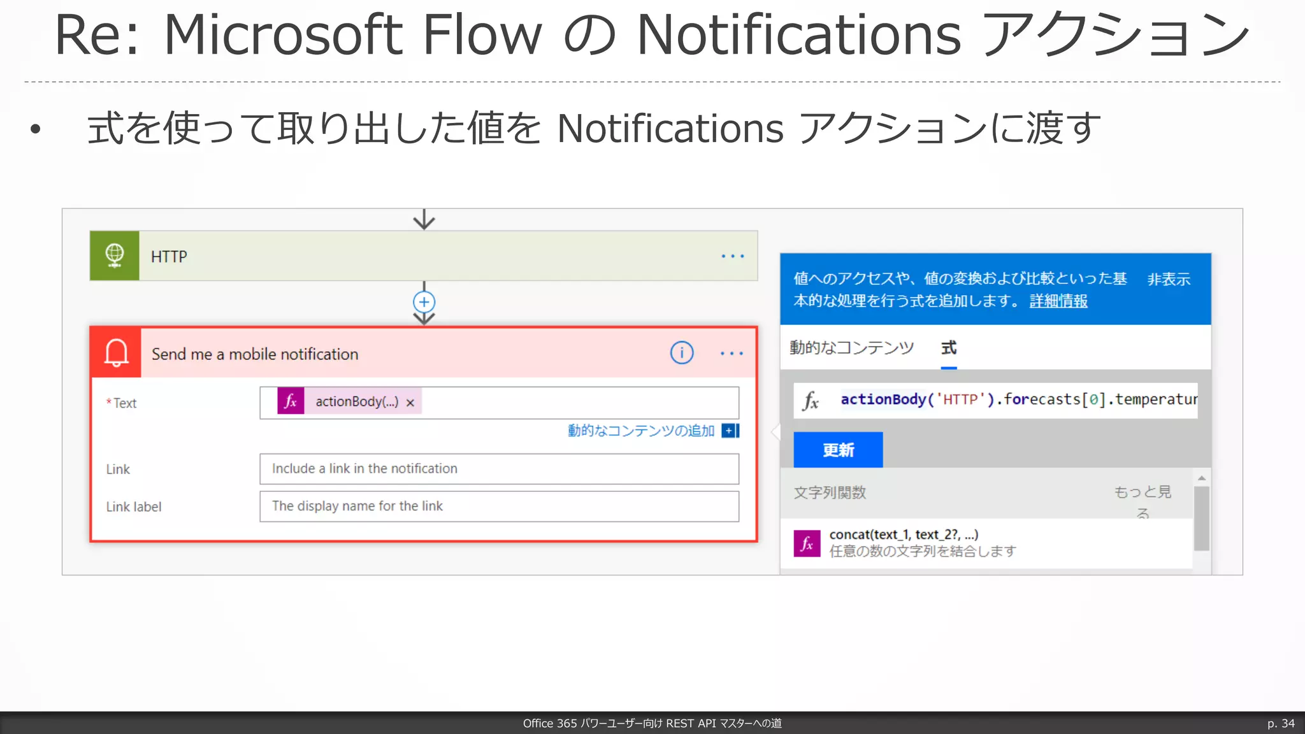Expand string functions with もっと見る
This screenshot has width=1305, height=734.
1143,501
